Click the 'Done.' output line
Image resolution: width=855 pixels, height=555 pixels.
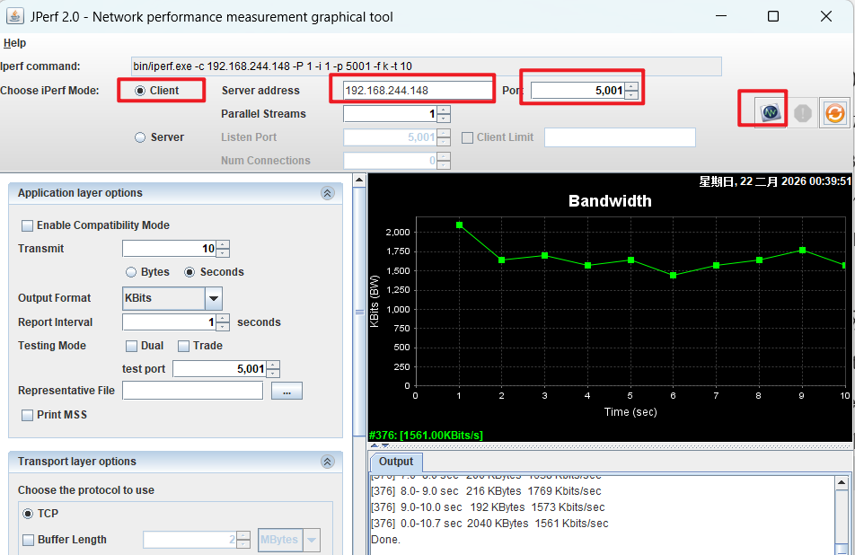[385, 540]
